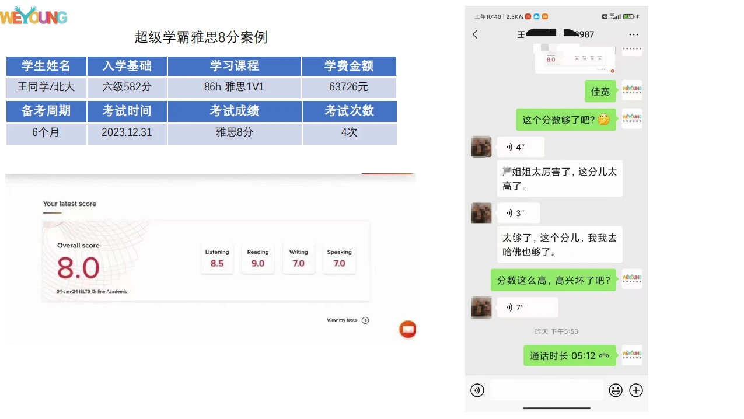
Task: Click the 86h 雅思1V1 cell
Action: [235, 88]
